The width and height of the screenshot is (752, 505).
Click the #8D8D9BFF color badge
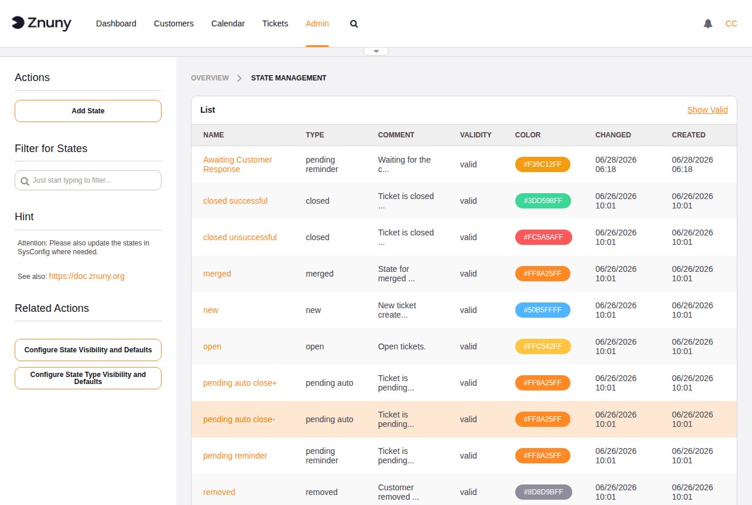point(543,492)
